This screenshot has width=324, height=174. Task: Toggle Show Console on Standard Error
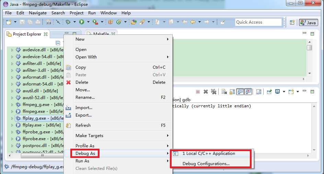(248, 92)
